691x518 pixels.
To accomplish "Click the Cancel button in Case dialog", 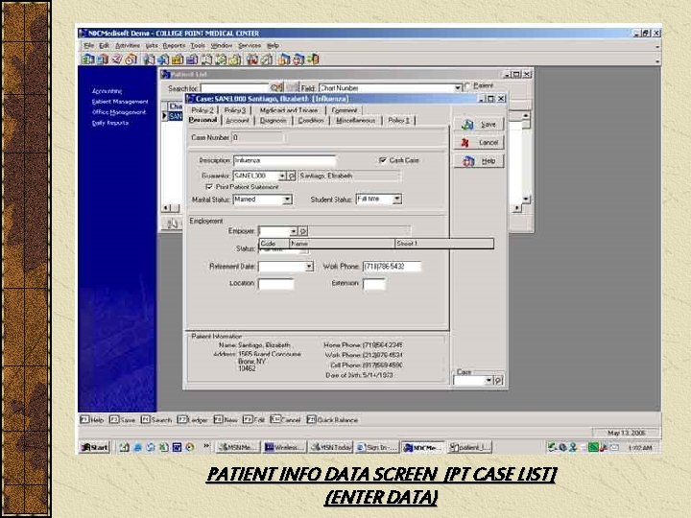I will (x=479, y=143).
